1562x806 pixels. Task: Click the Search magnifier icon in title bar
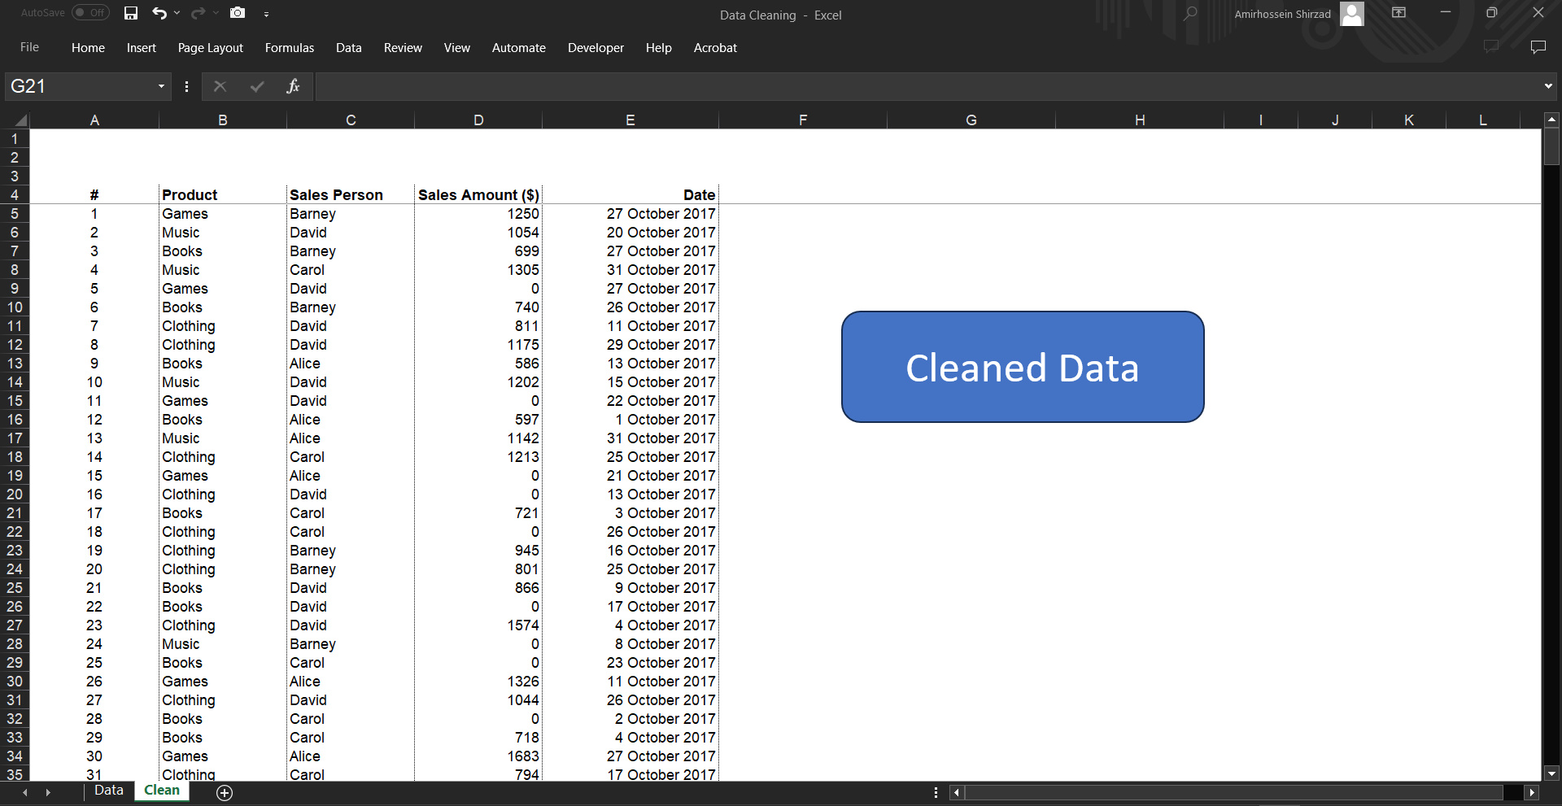click(1190, 13)
